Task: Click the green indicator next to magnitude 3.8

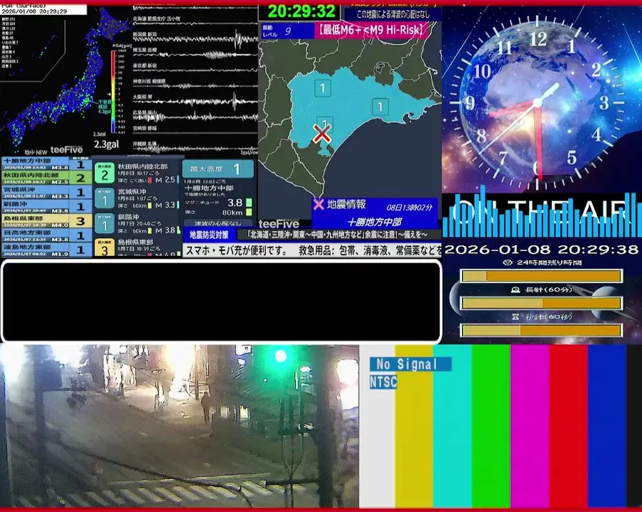Action: (x=249, y=203)
